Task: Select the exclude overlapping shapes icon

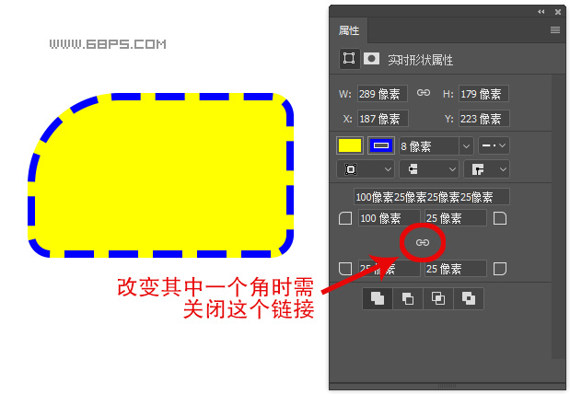Action: (x=468, y=298)
